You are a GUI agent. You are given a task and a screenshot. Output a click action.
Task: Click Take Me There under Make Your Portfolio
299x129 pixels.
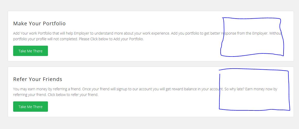tap(30, 51)
